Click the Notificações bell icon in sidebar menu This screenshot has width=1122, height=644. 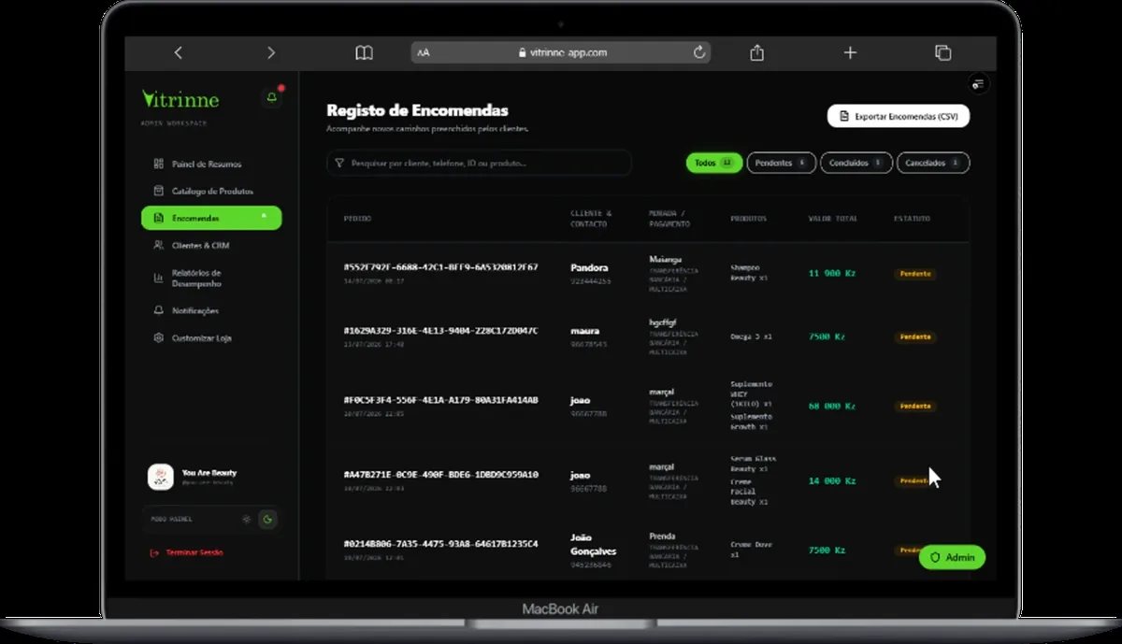158,310
